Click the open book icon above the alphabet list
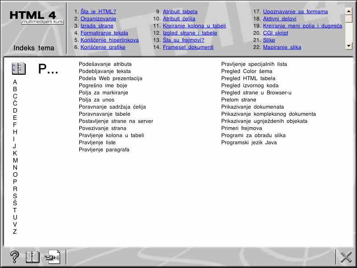The height and width of the screenshot is (268, 357). coord(19,68)
